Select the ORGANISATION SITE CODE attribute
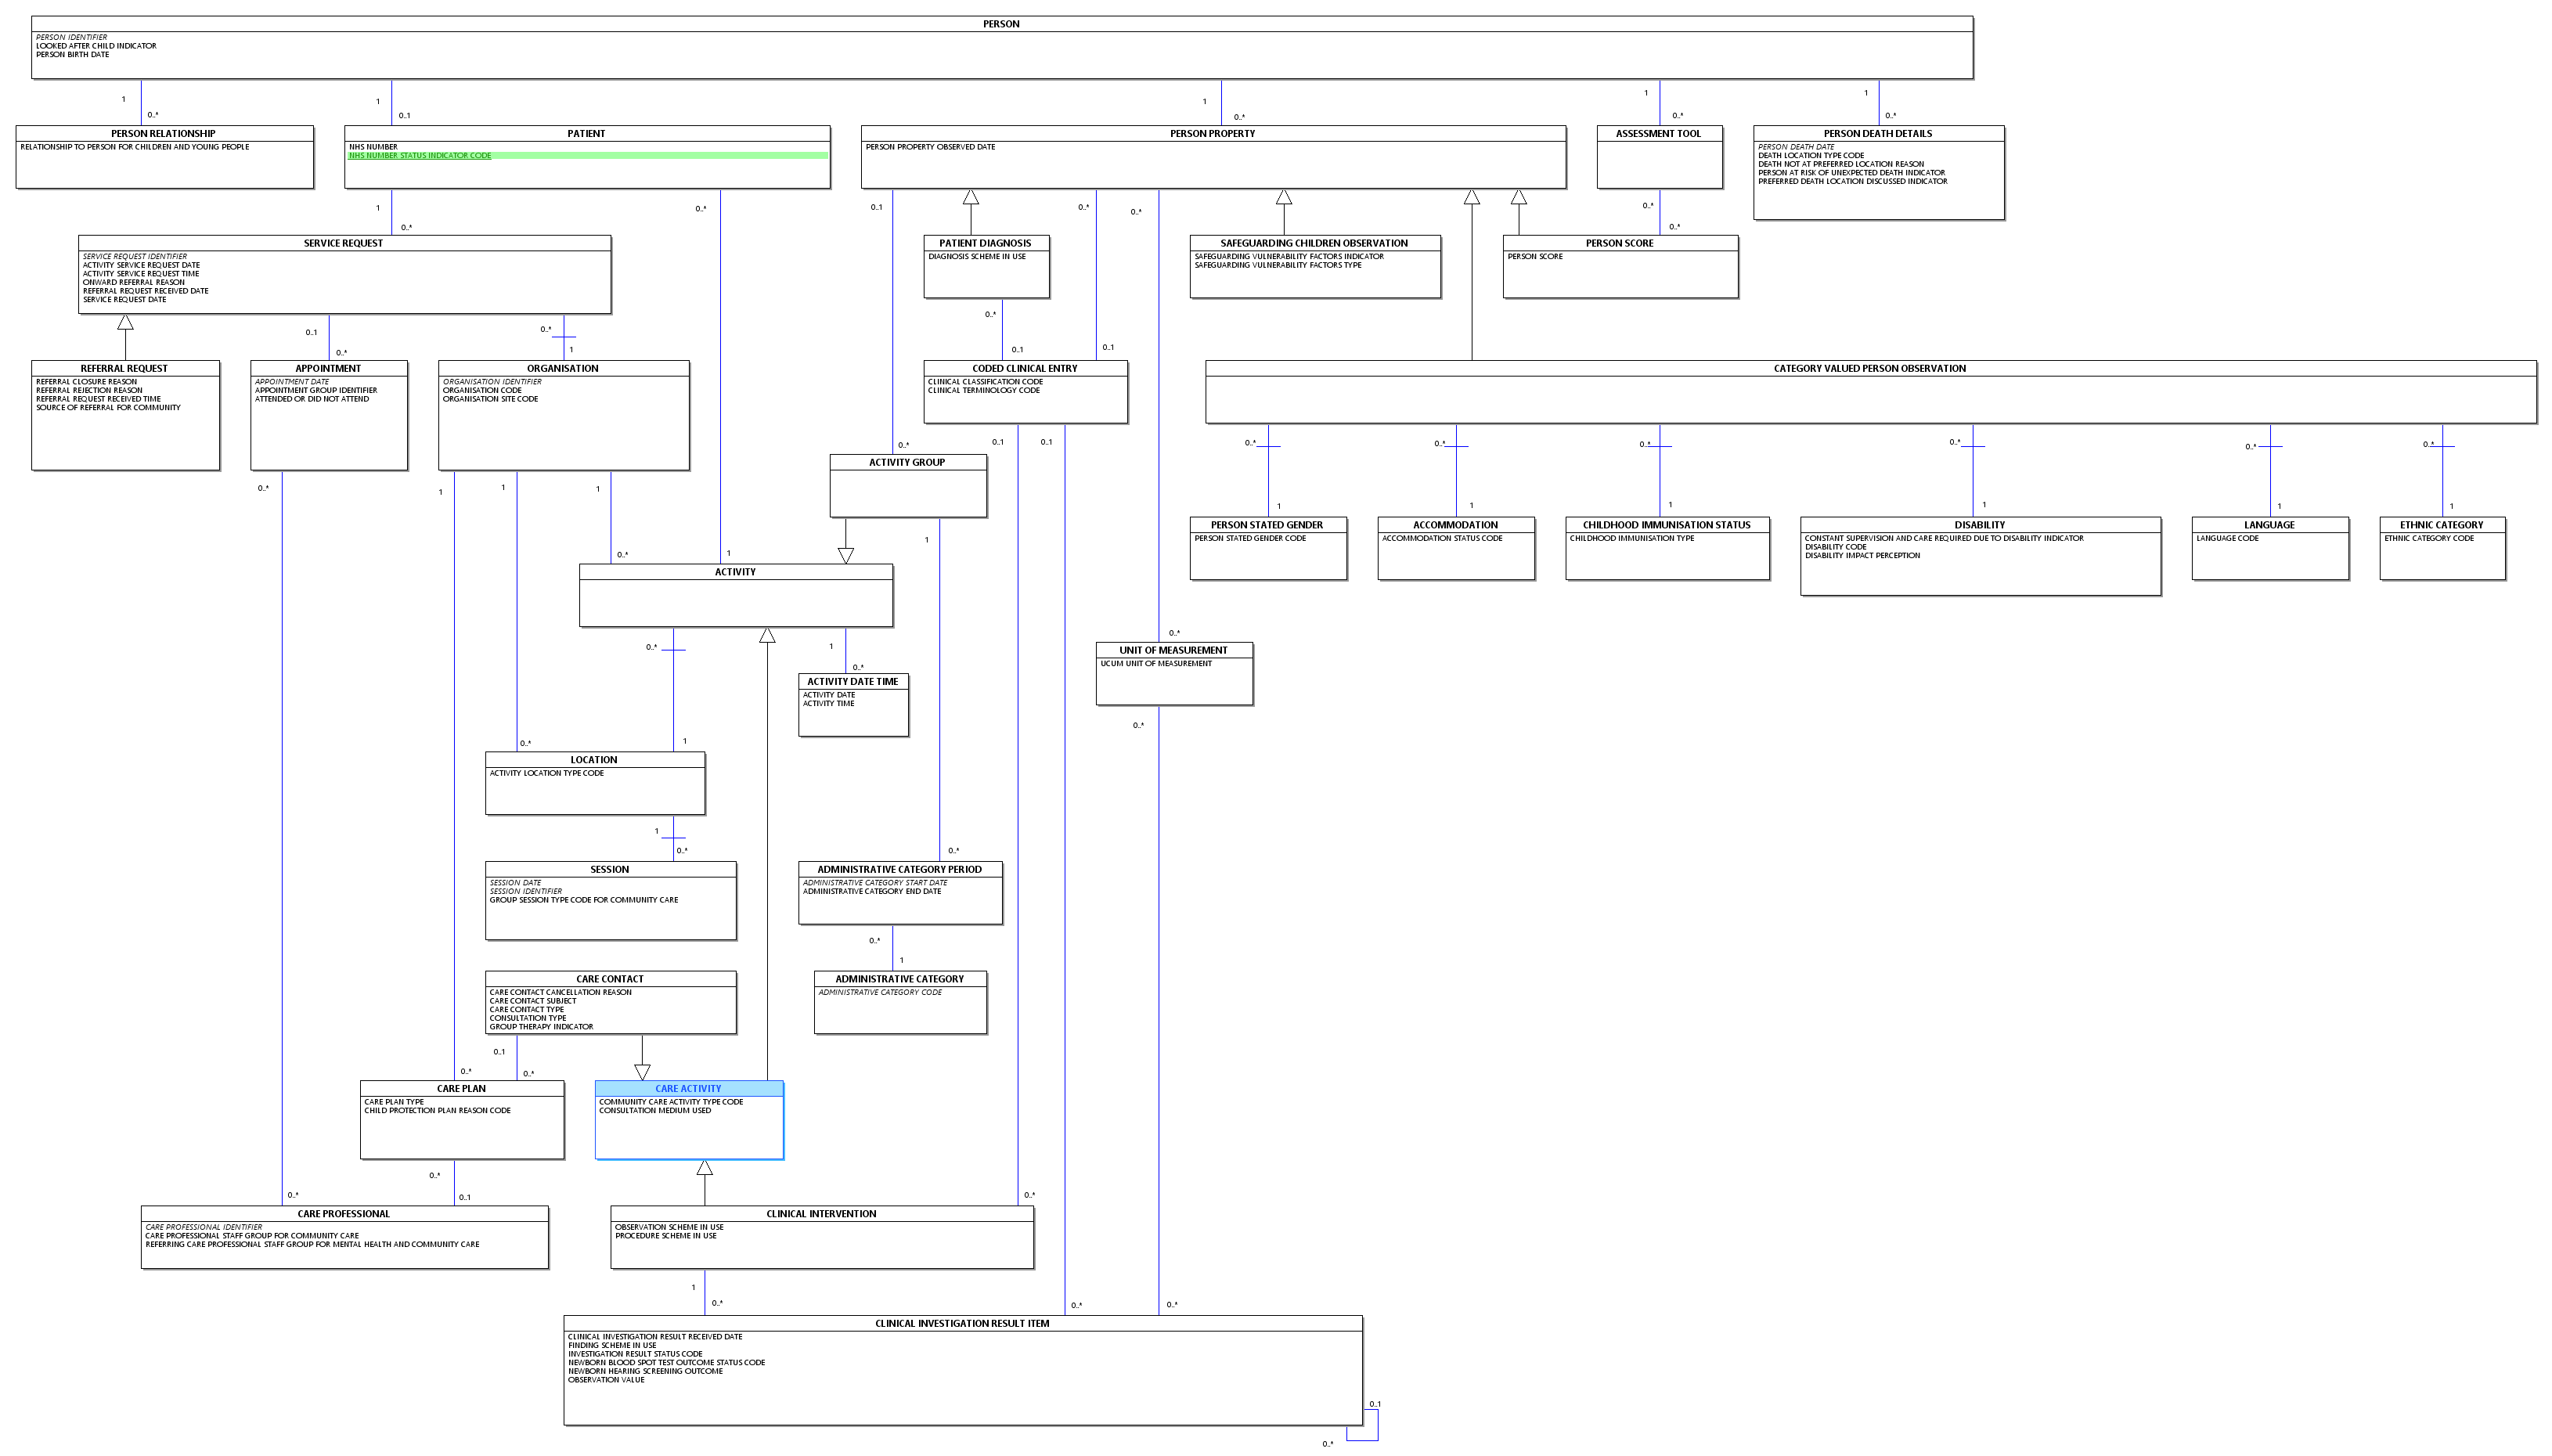Viewport: 2552px width, 1456px height. pyautogui.click(x=490, y=399)
